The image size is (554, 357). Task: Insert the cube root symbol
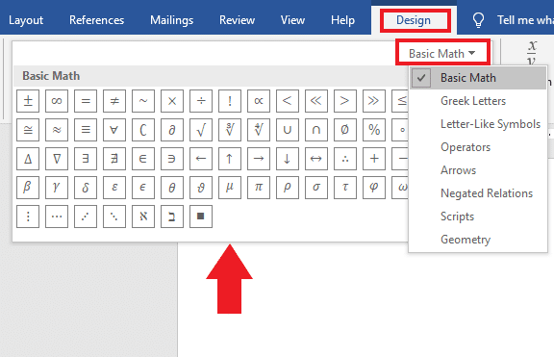pos(230,130)
